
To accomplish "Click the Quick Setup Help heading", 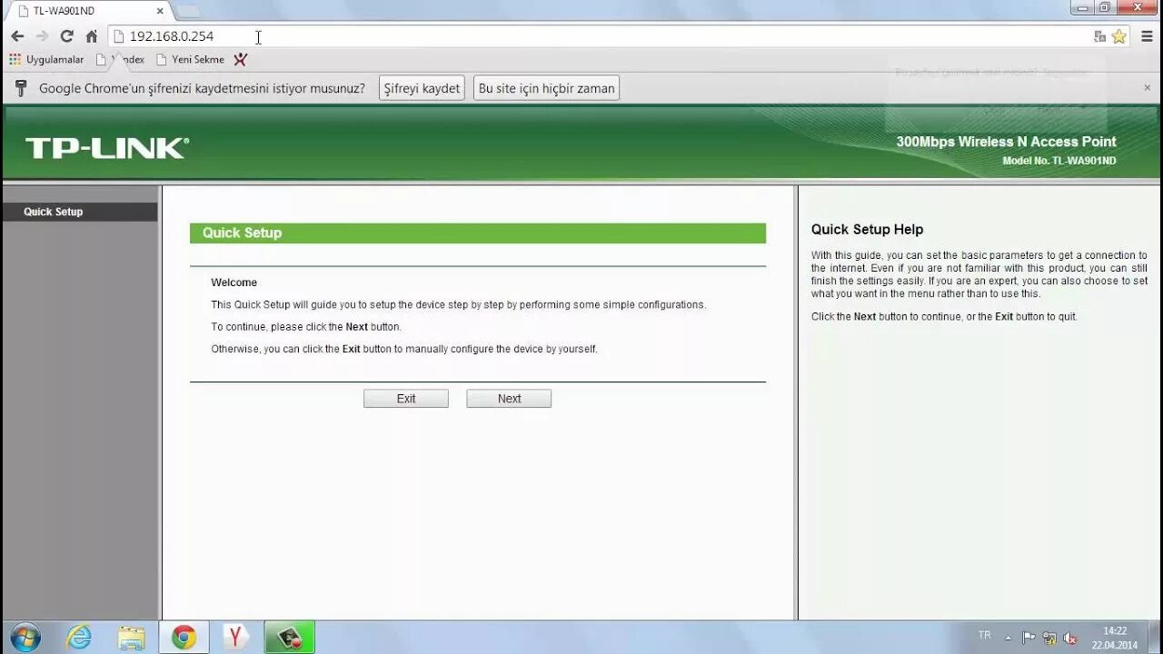I will click(x=867, y=230).
